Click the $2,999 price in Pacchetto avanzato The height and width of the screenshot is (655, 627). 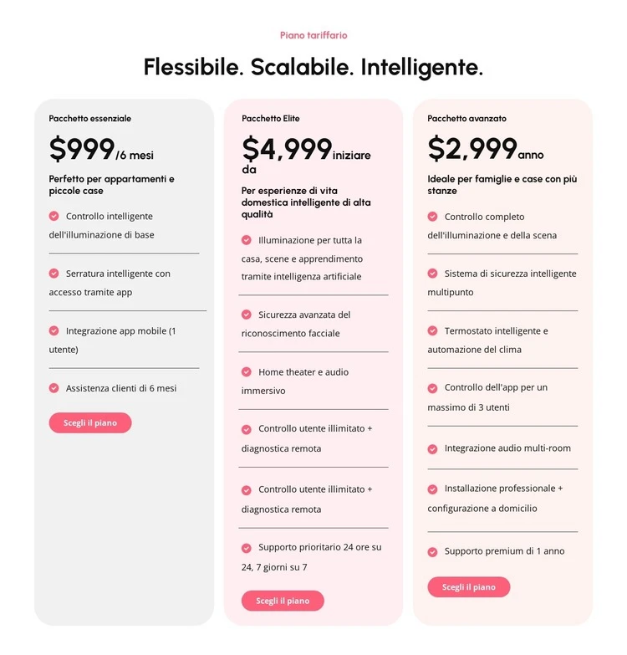pos(472,149)
